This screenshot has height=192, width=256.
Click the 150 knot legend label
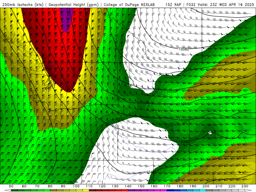click(141, 186)
